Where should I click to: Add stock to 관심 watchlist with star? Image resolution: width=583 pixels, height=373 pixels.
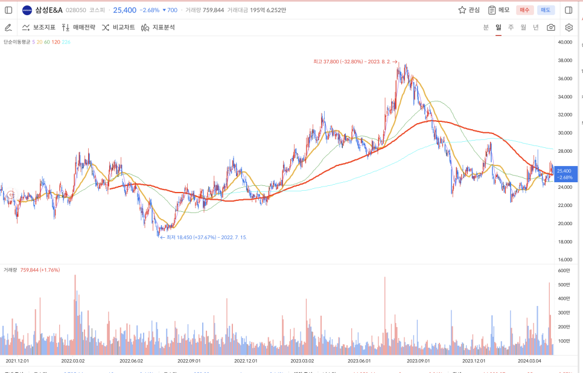click(469, 10)
